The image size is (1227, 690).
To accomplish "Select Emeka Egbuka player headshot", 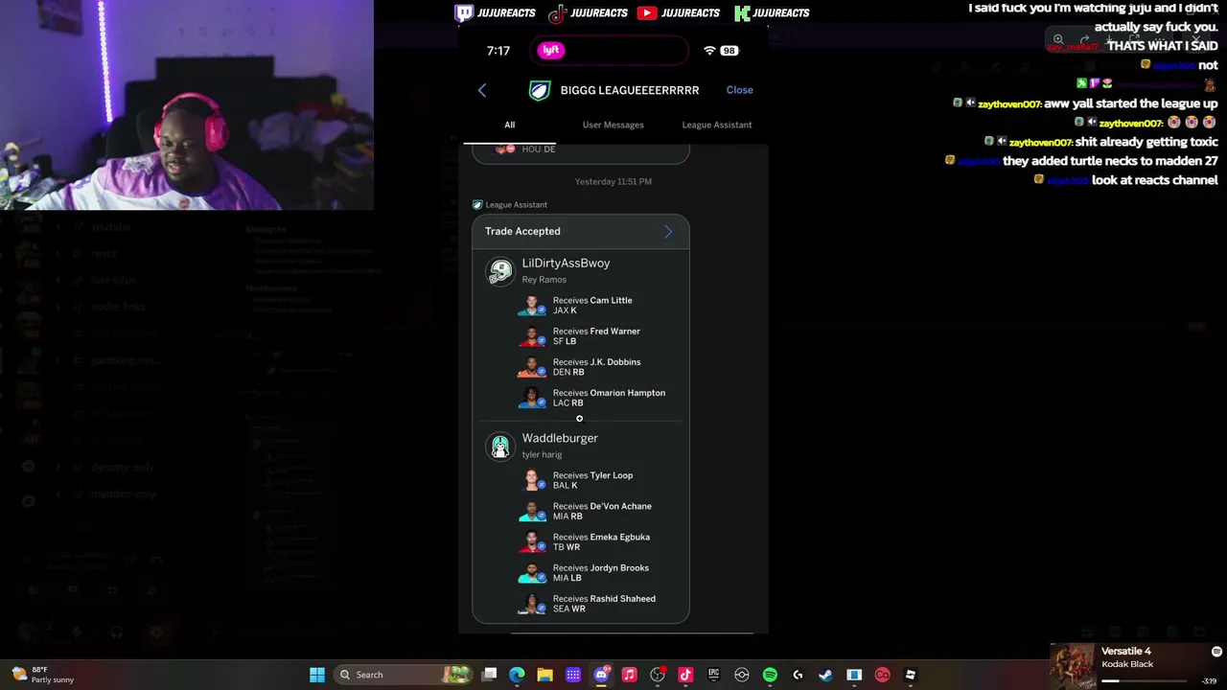I will click(532, 541).
